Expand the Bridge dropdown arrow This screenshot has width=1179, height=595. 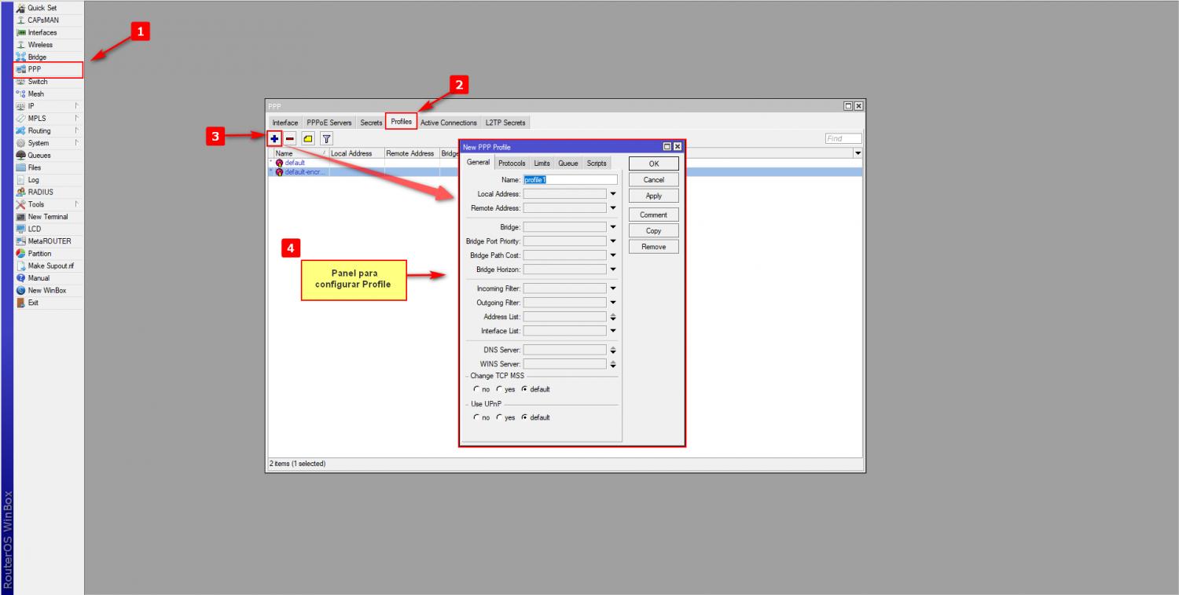[612, 227]
